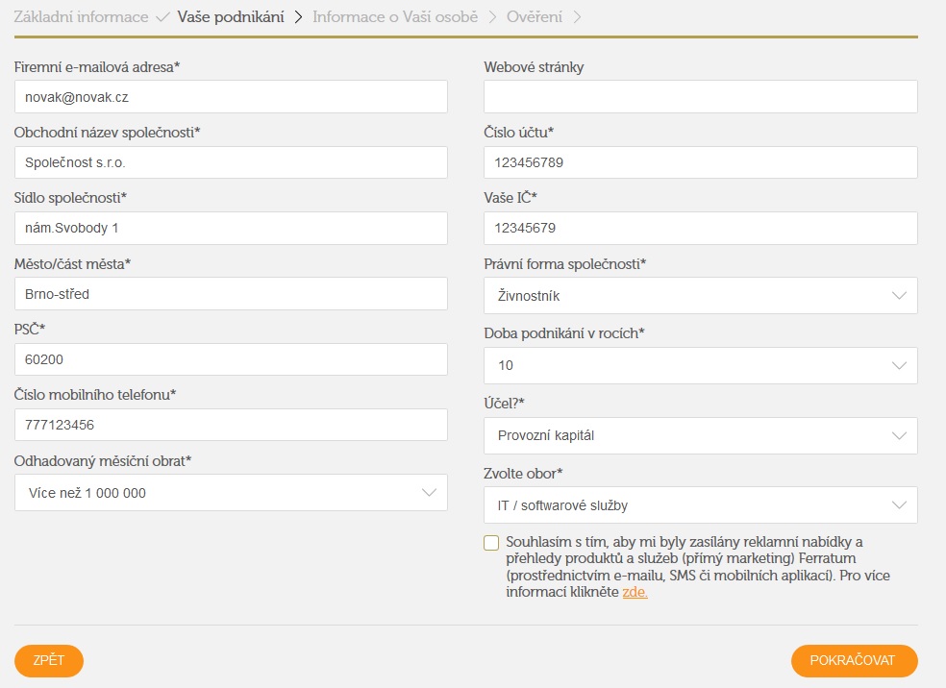This screenshot has height=688, width=946.
Task: Expand Doba podnikání v rocích dropdown
Action: [x=701, y=365]
